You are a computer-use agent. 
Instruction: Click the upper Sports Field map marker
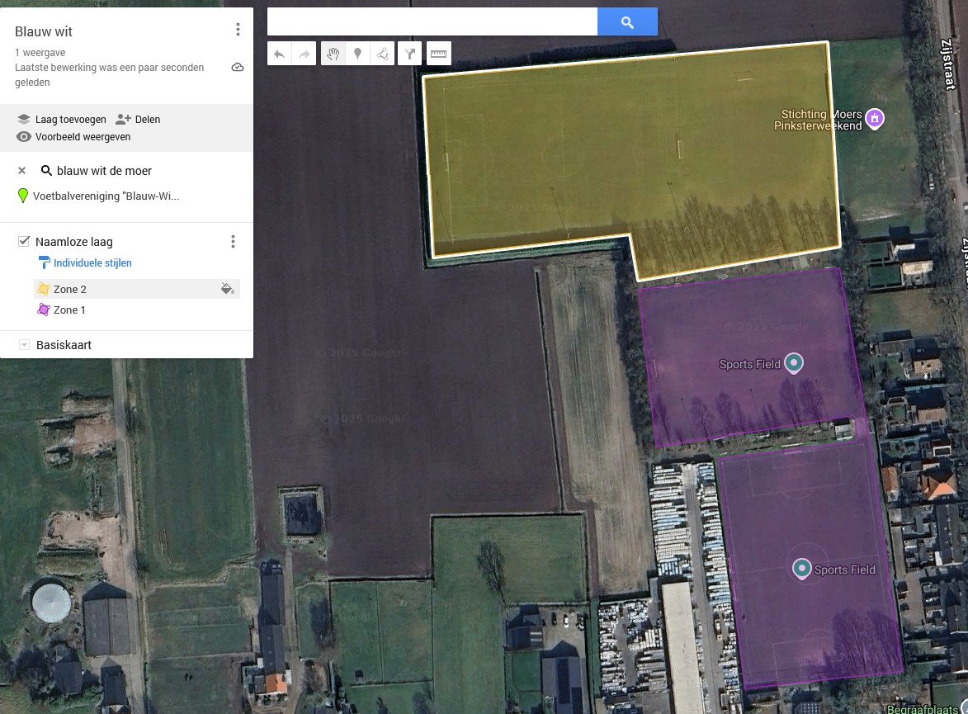pos(793,363)
